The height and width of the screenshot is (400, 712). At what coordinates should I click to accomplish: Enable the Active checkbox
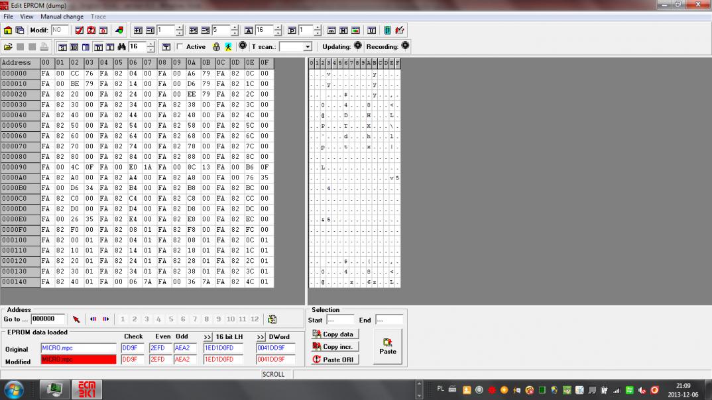[x=179, y=47]
